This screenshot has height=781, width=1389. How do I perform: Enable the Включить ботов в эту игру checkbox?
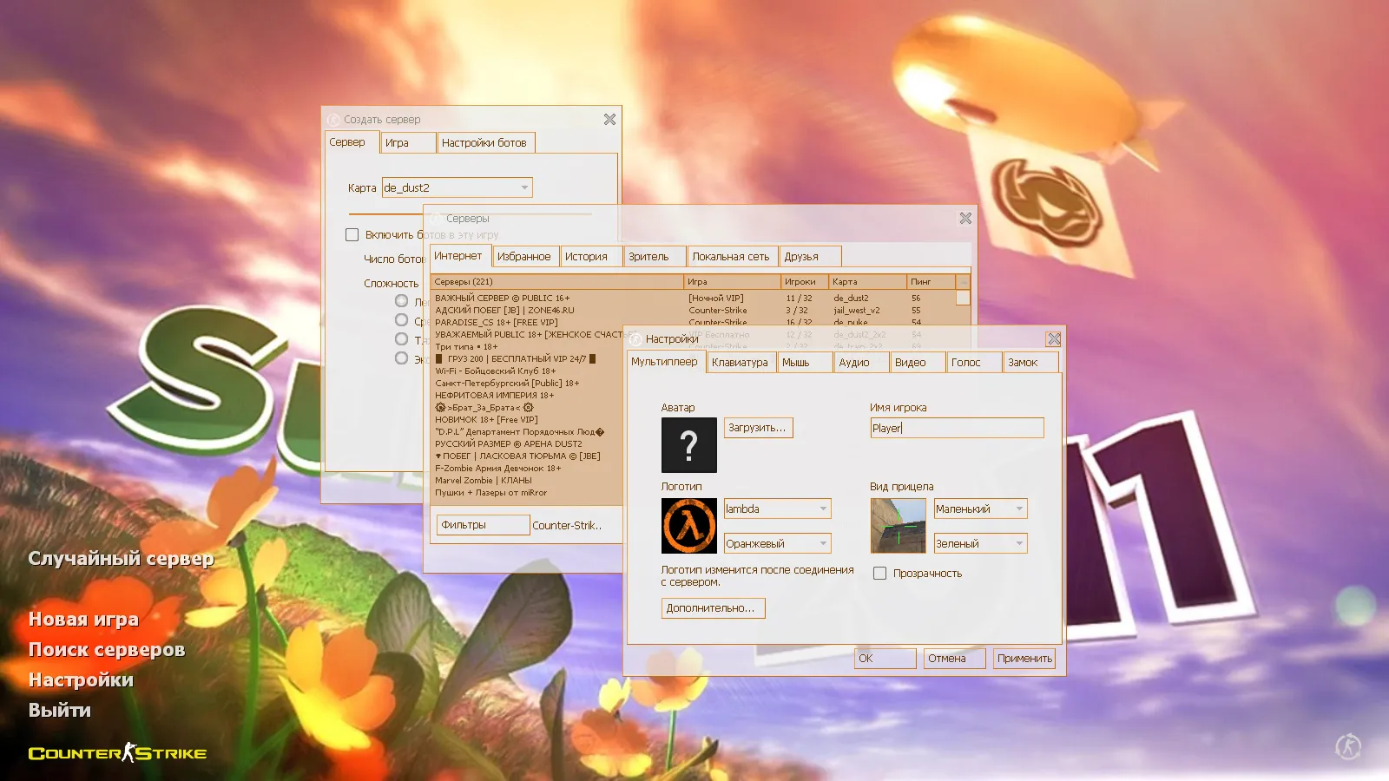[x=352, y=234]
